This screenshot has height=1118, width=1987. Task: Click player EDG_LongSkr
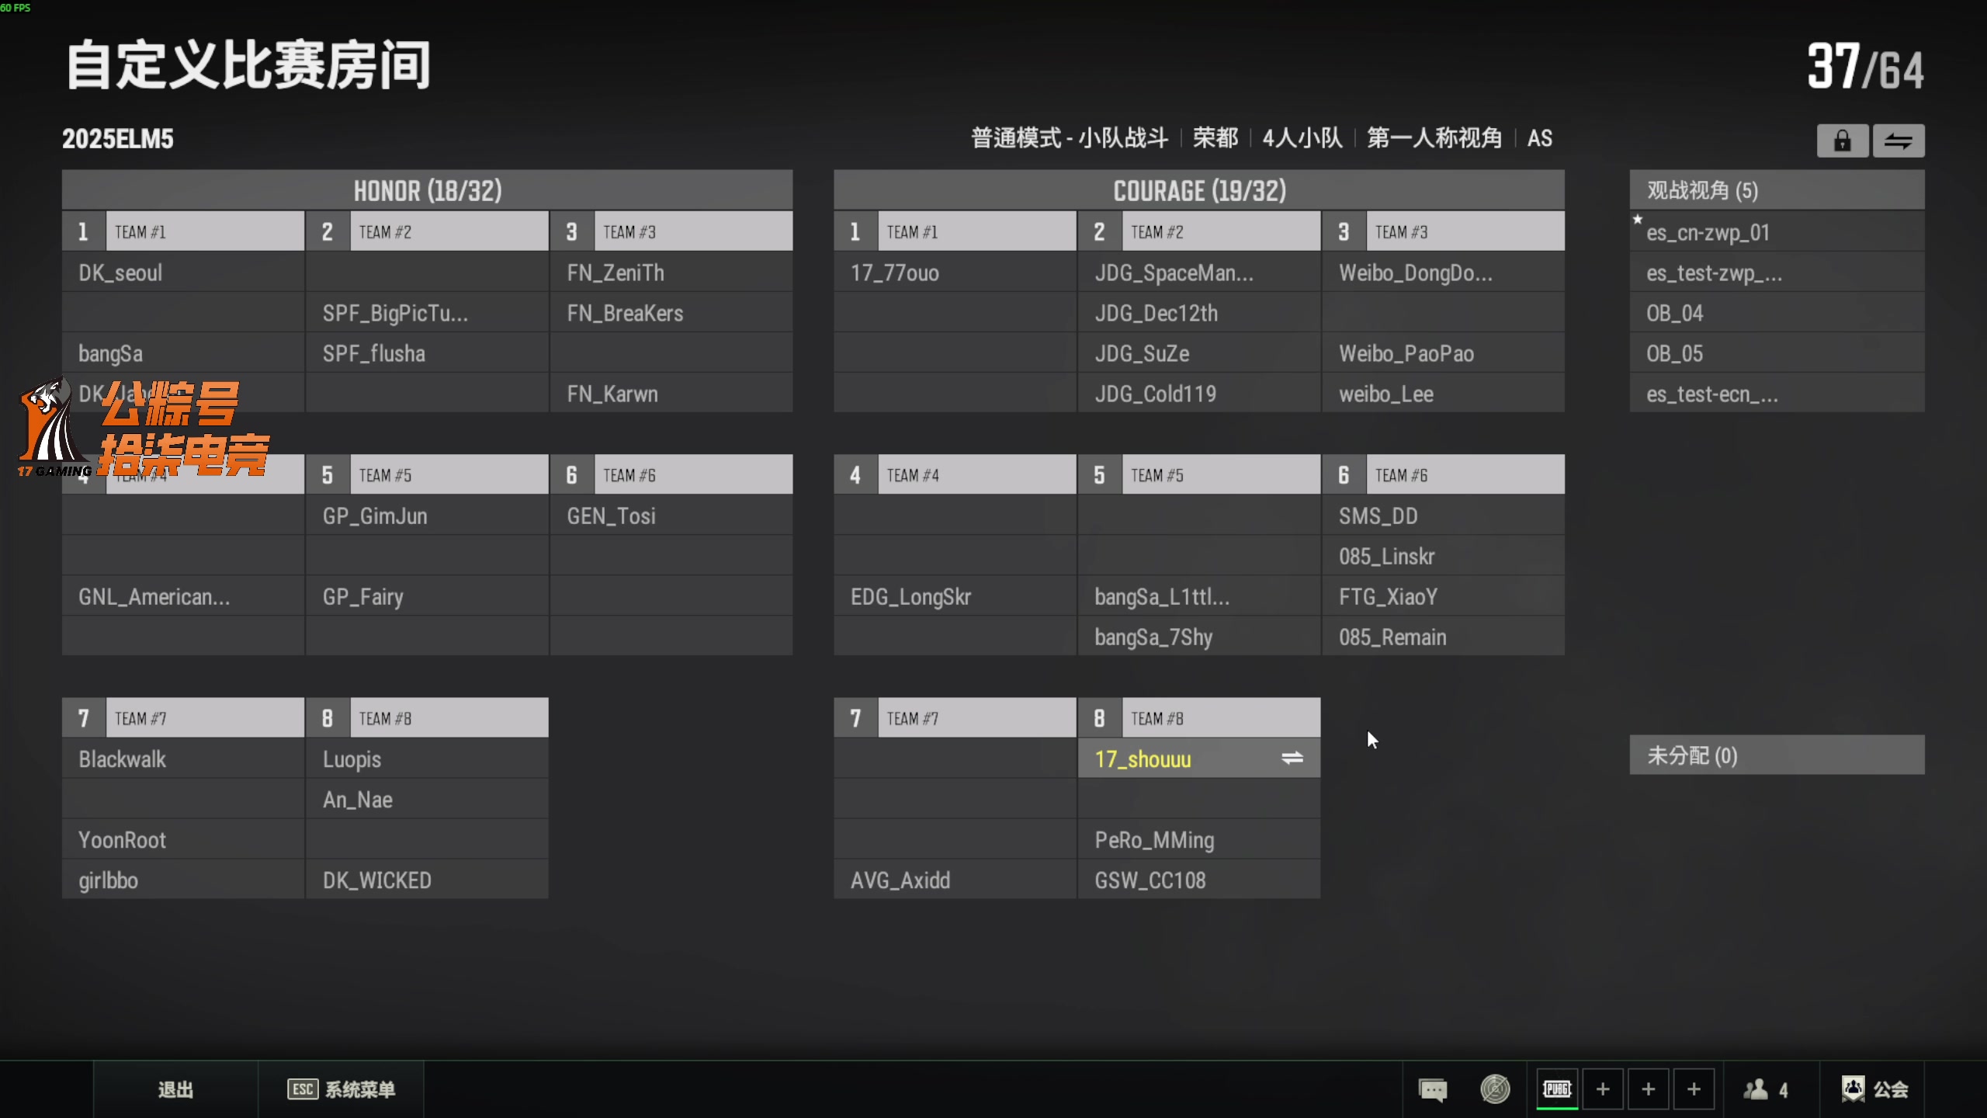[955, 596]
